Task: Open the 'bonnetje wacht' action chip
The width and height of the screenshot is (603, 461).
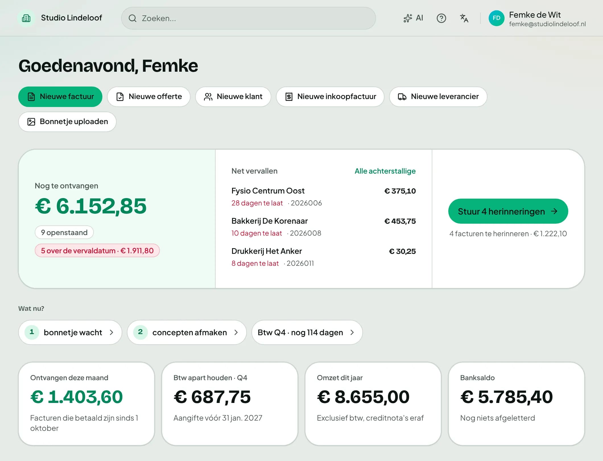Action: point(70,332)
